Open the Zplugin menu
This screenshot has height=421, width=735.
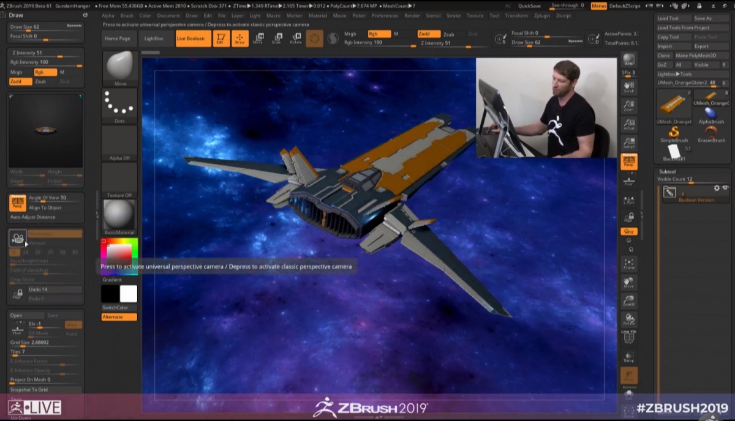[541, 15]
